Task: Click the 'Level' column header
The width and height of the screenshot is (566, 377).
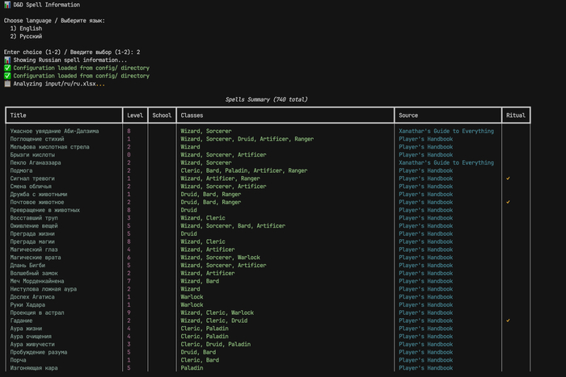Action: click(135, 115)
